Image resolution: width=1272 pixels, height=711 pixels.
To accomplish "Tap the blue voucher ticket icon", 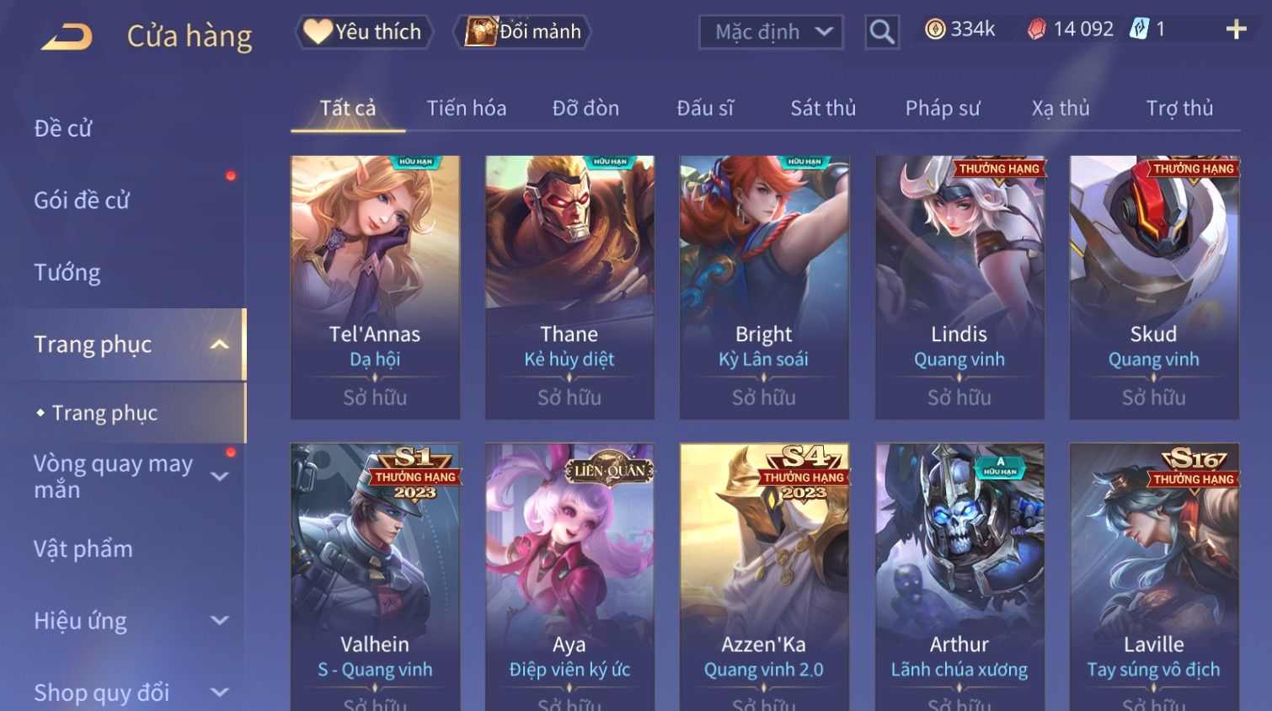I will click(x=1139, y=29).
